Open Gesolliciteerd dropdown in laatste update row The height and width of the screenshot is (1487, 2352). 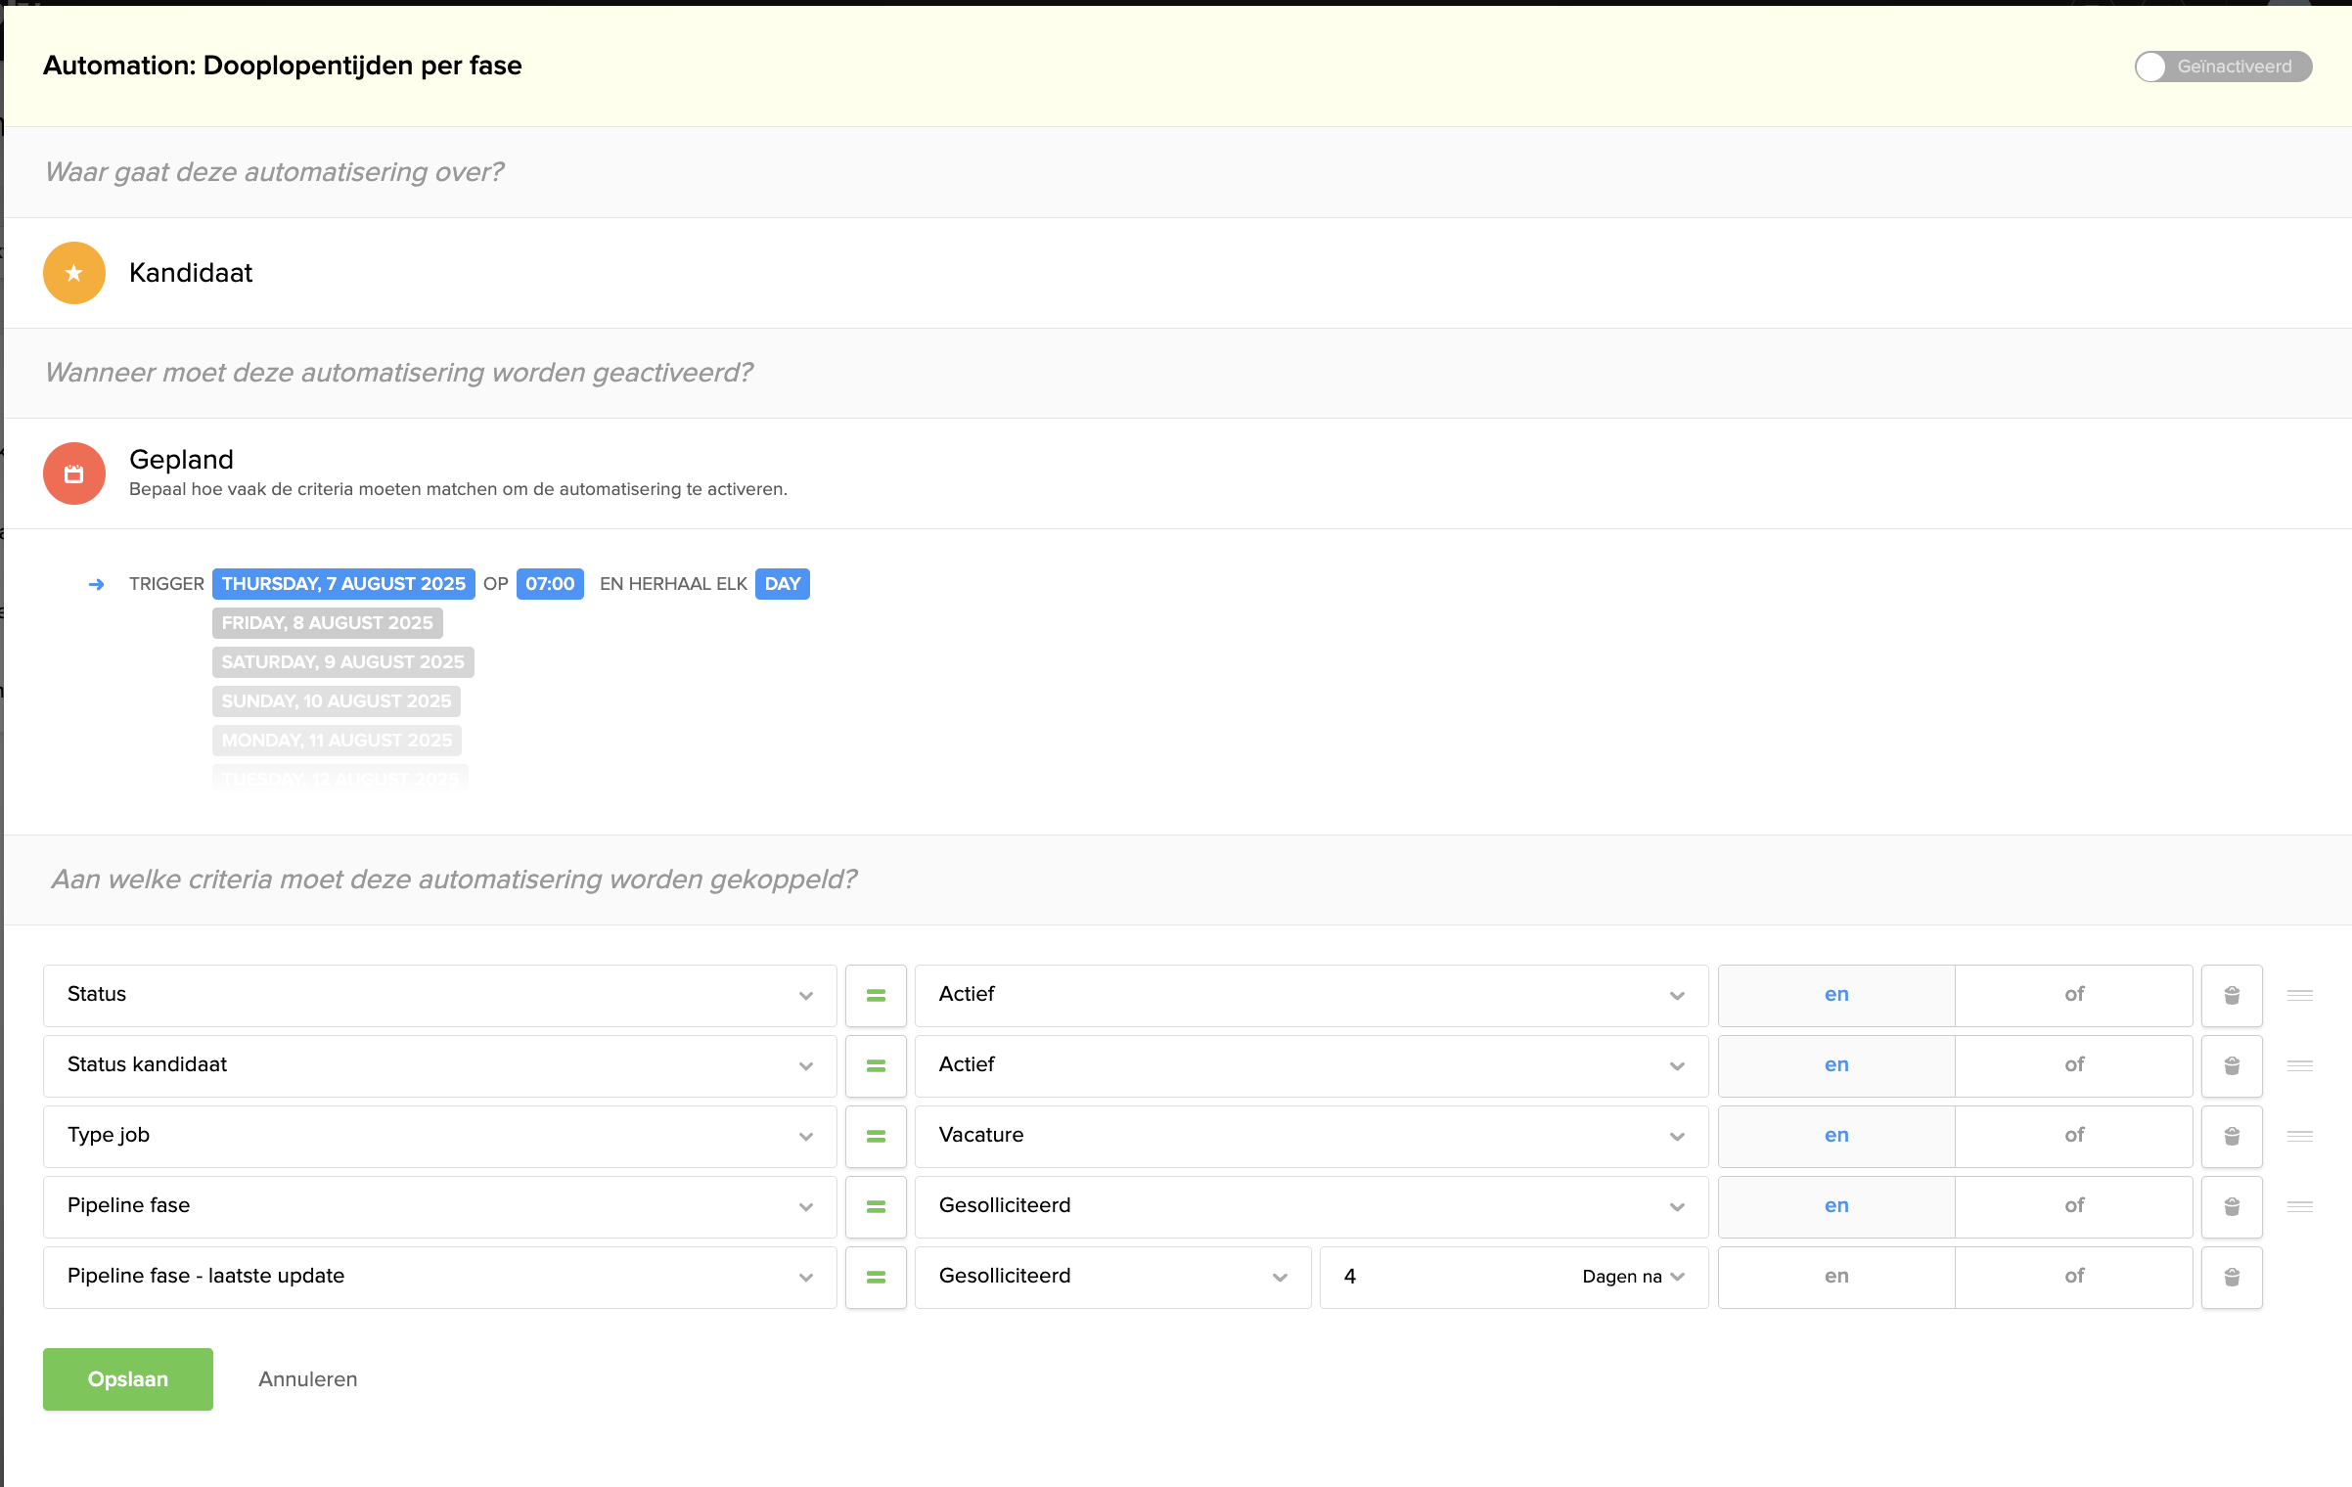[x=1113, y=1277]
